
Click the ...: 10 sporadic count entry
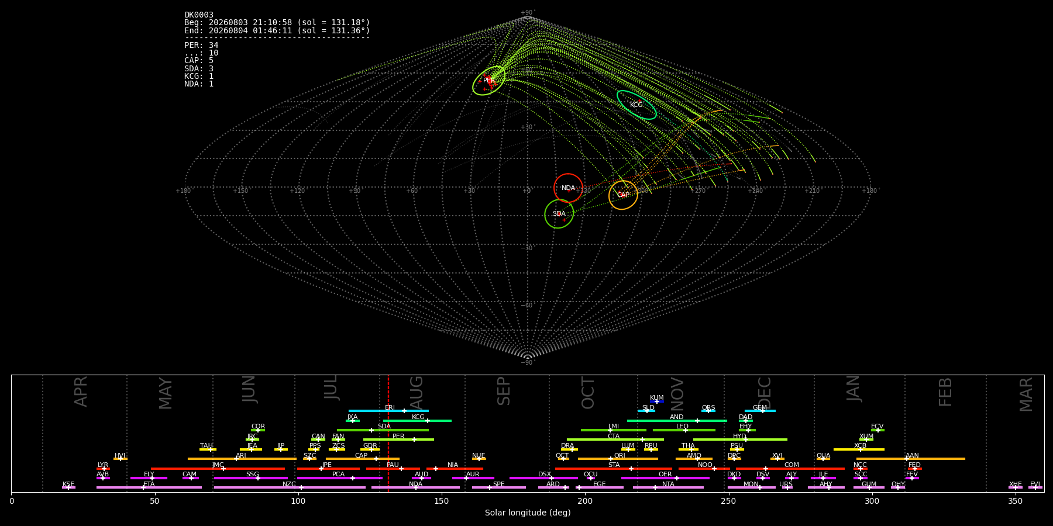(201, 53)
